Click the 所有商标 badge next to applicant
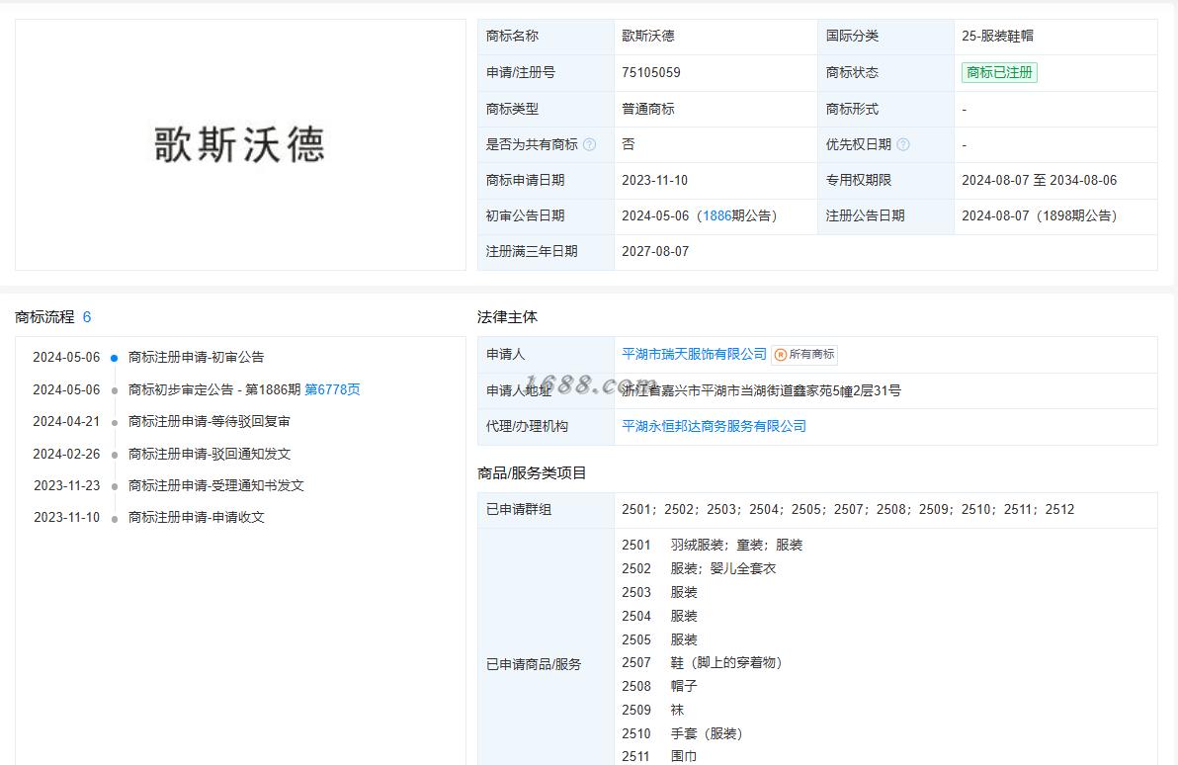The height and width of the screenshot is (765, 1178). (804, 355)
